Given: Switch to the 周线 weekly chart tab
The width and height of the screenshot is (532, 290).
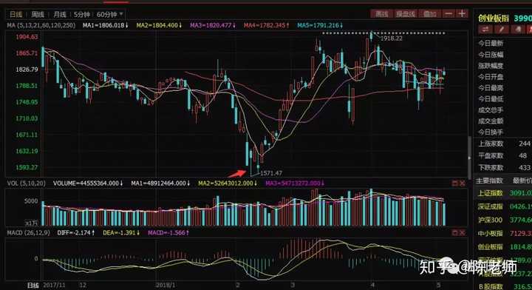Looking at the screenshot, I should click(38, 14).
